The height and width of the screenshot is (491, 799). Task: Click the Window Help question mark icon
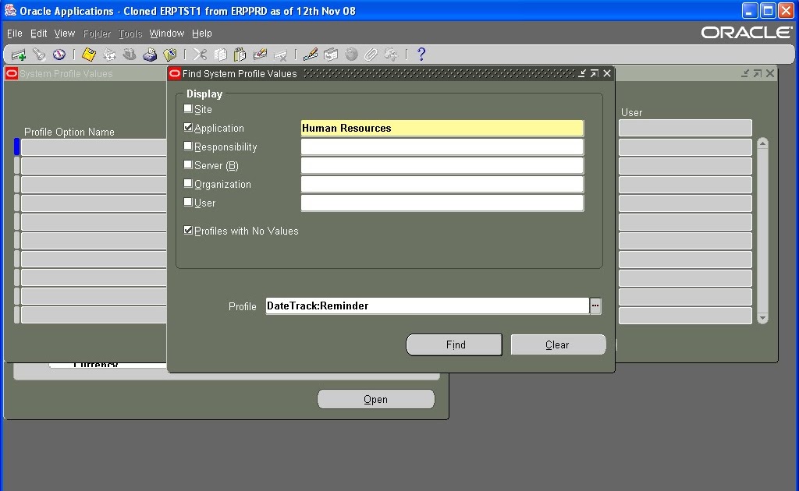pyautogui.click(x=421, y=55)
